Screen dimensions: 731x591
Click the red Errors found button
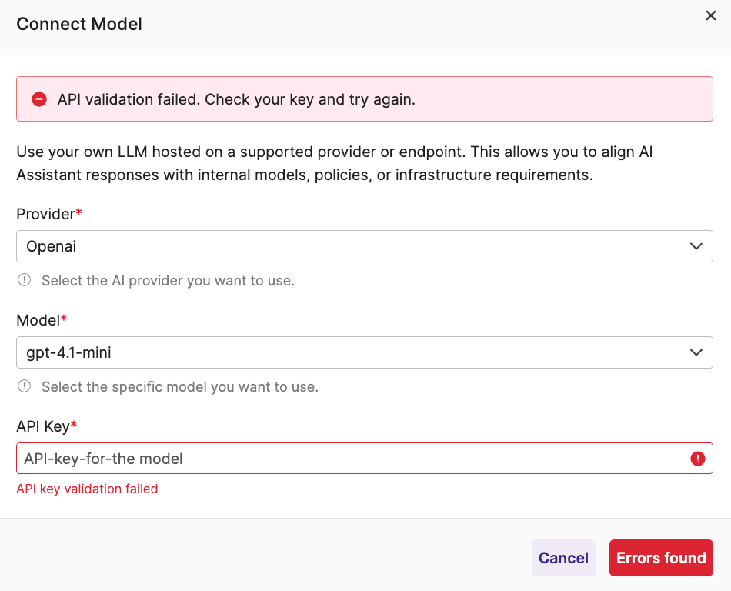tap(661, 558)
